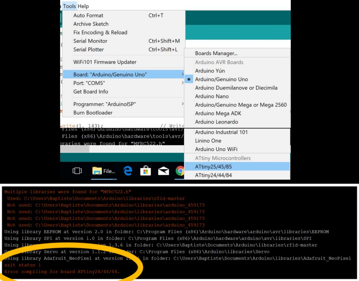Select the Arduino Mega ADK board
The height and width of the screenshot is (281, 359).
coord(237,114)
